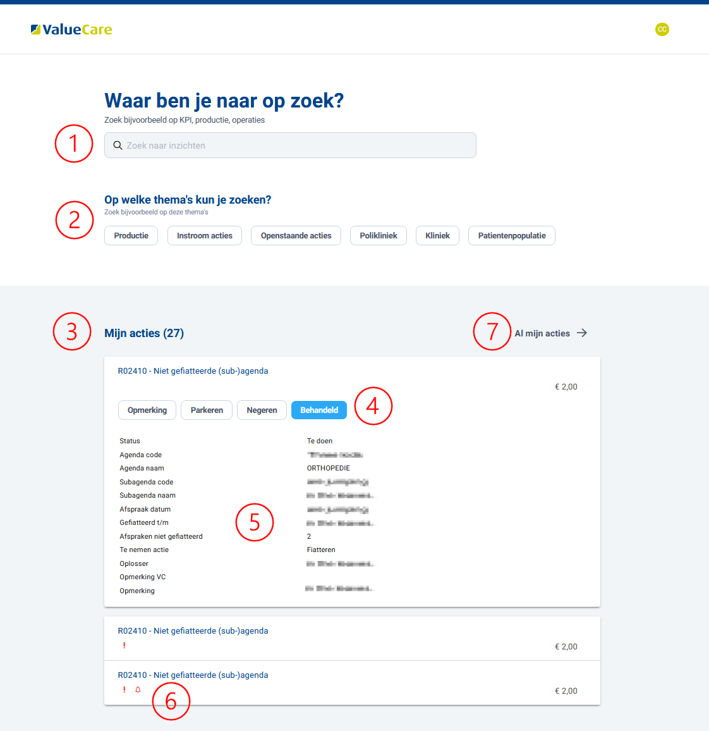Viewport: 709px width, 731px height.
Task: Click the Kliniek theme chip
Action: pyautogui.click(x=437, y=236)
